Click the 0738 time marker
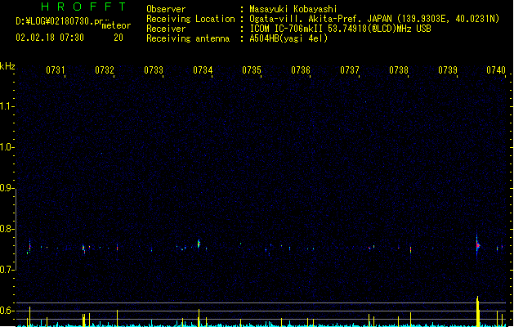Viewport: 514px width, 327px height. pyautogui.click(x=399, y=70)
